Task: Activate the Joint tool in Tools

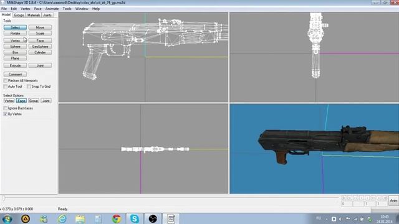Action: (x=40, y=65)
